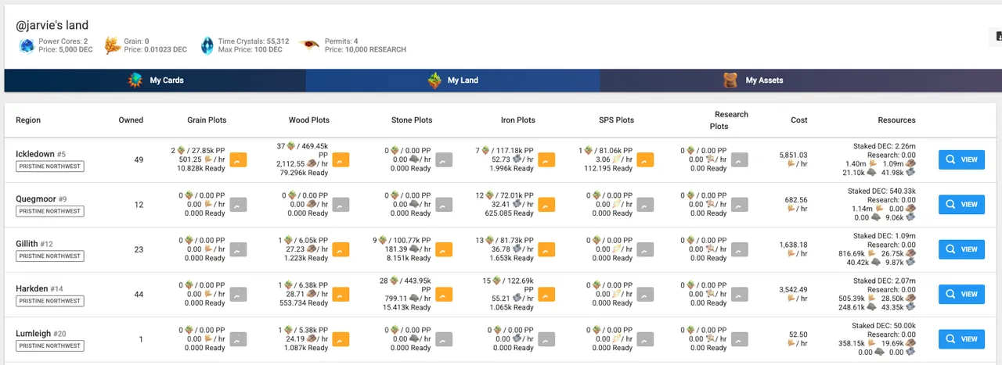Click the My Cards tab creature icon
This screenshot has width=1002, height=365.
point(135,80)
